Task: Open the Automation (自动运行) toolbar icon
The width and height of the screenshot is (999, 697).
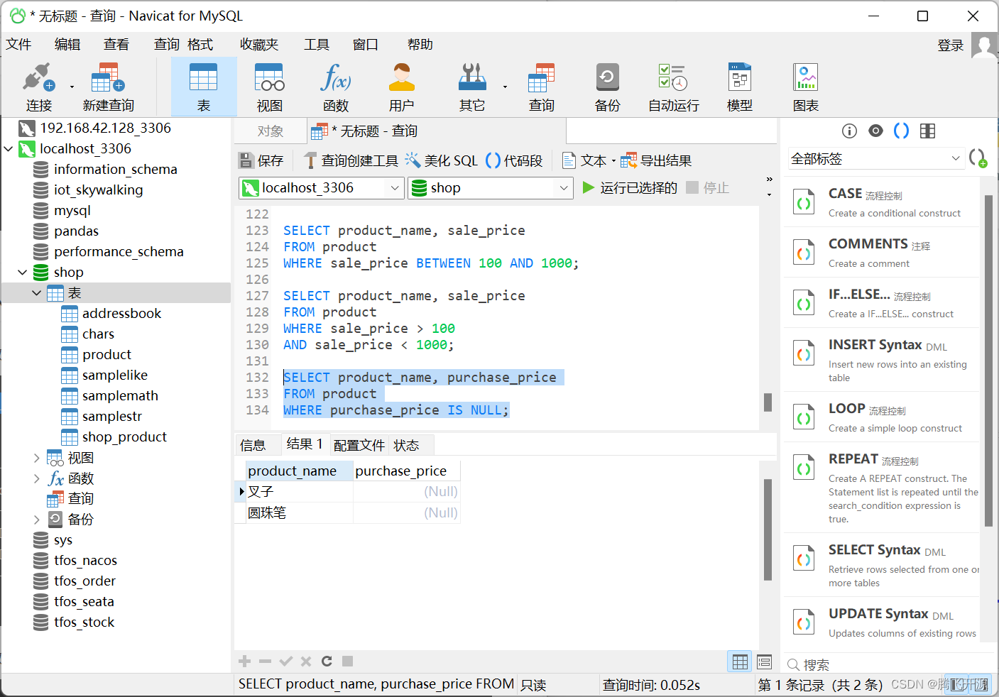Action: point(673,87)
